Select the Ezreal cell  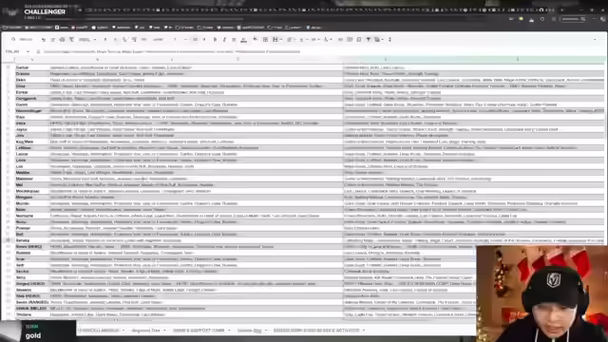click(x=31, y=92)
